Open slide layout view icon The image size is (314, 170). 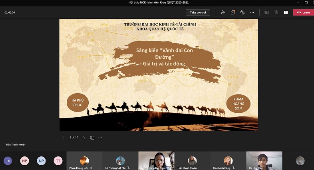92,138
